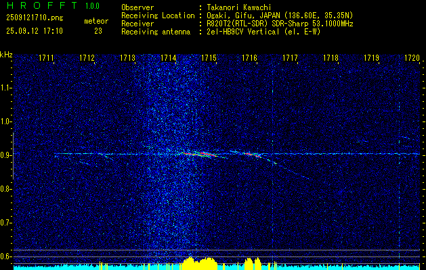Click the large yellow power peak below 1714-1715
Image resolution: width=426 pixels, height=270 pixels.
coord(199,263)
